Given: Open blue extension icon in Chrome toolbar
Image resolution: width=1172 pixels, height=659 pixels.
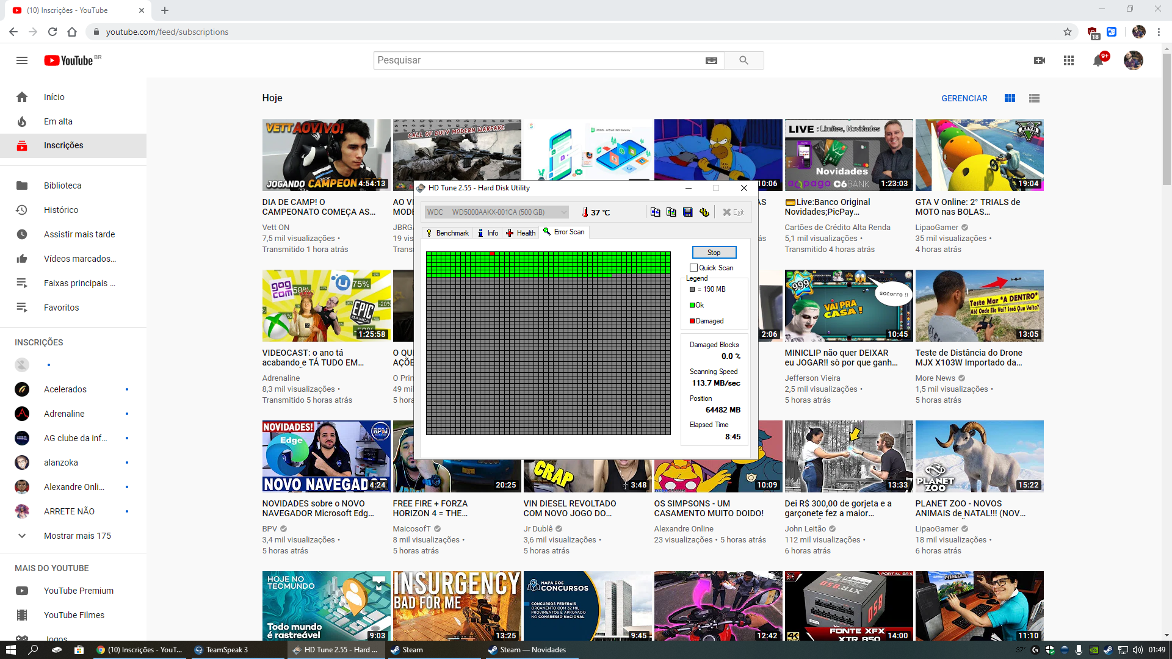Looking at the screenshot, I should 1112,32.
